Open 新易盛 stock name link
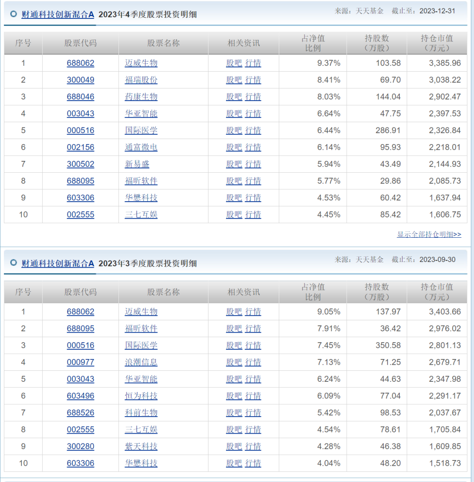Image resolution: width=474 pixels, height=482 pixels. (x=137, y=164)
